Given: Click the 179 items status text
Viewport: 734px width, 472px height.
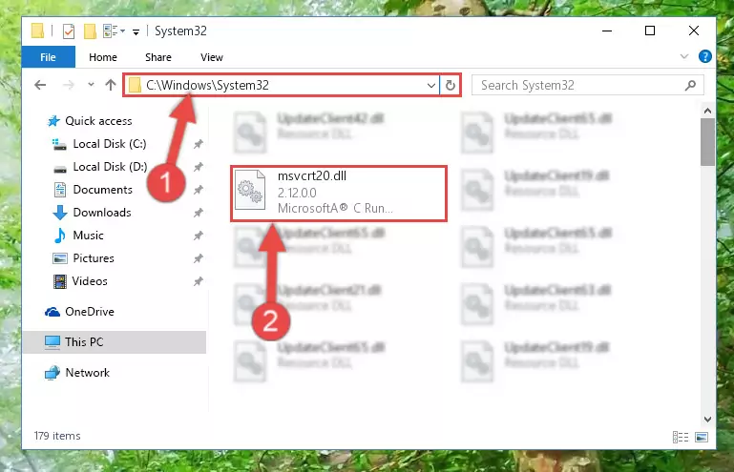Looking at the screenshot, I should [x=57, y=436].
